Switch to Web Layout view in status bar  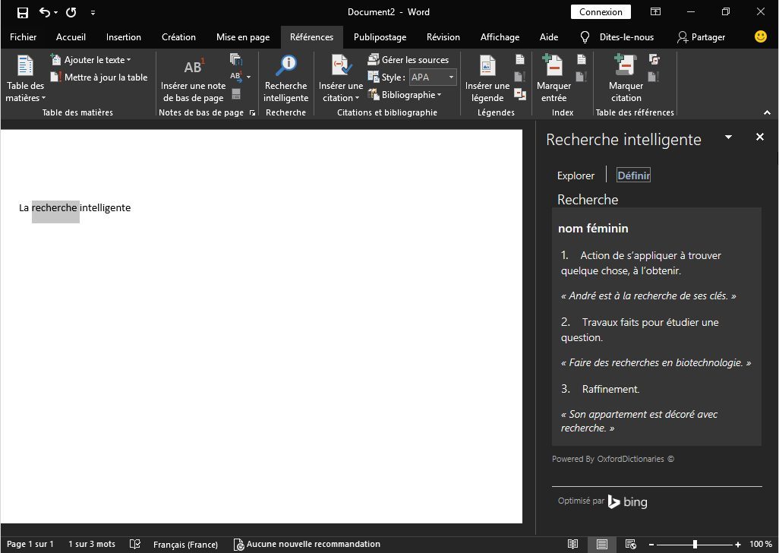tap(629, 544)
